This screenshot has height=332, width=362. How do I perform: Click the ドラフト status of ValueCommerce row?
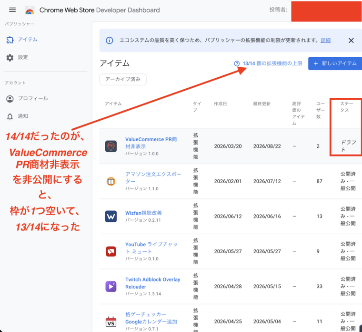pos(348,146)
